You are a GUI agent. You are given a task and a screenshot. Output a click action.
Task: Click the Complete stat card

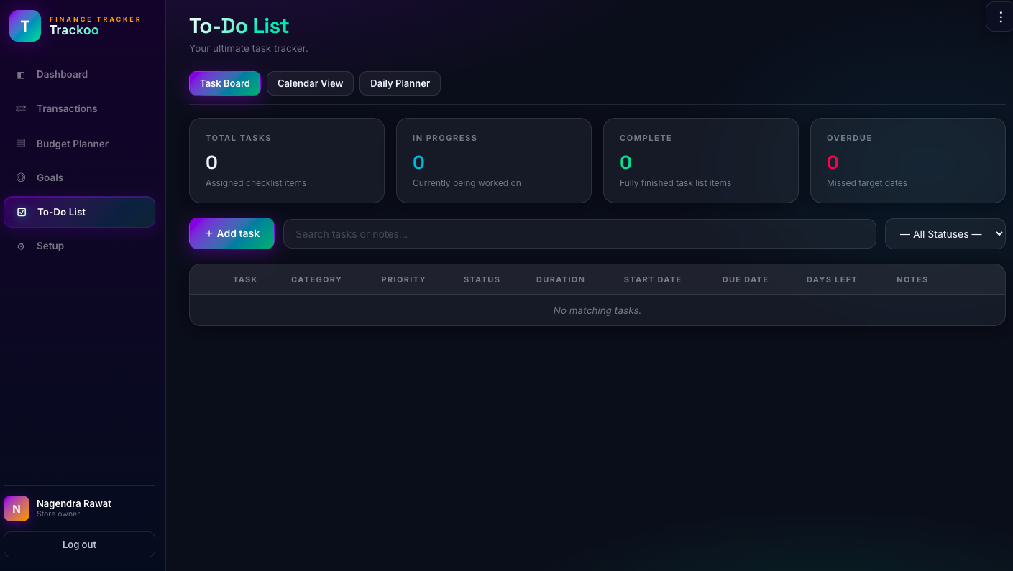click(701, 160)
